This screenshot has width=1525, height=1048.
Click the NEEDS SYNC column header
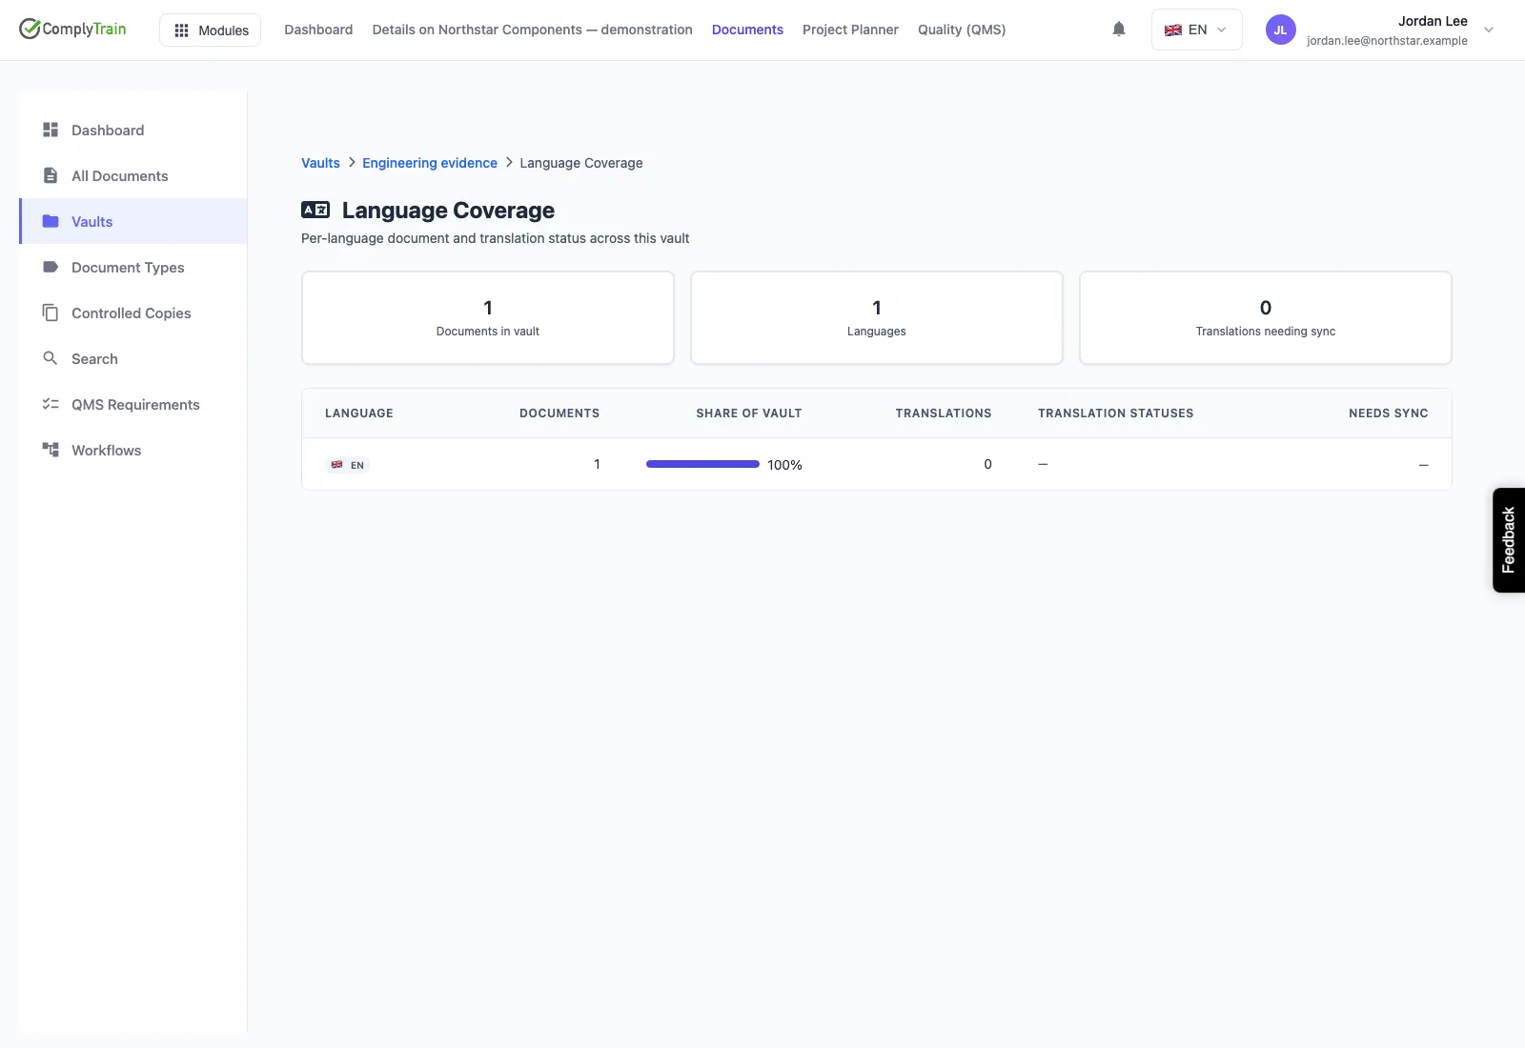coord(1389,413)
